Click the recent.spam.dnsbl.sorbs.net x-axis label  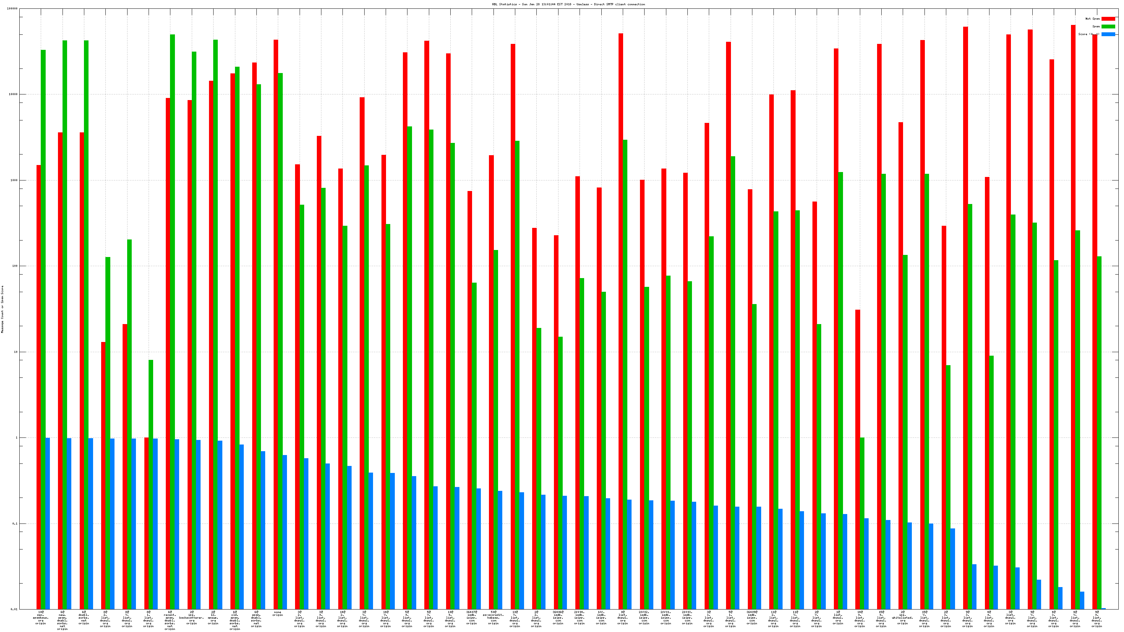pos(170,620)
